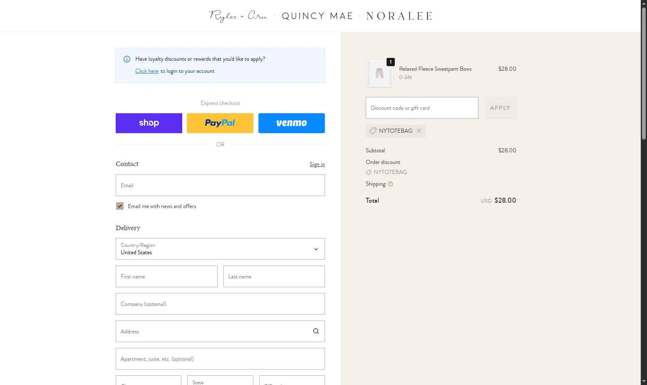The height and width of the screenshot is (385, 647).
Task: Click the scrollbar down arrow
Action: [x=644, y=381]
